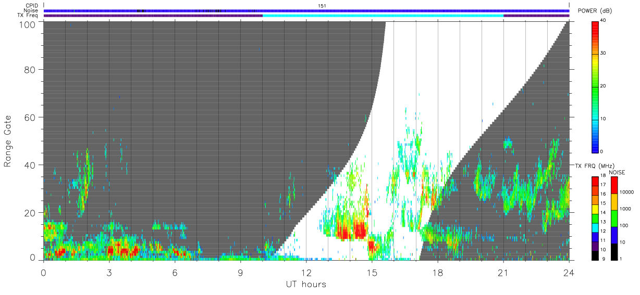Pick the red top of power color bar
Screen dimensions: 640x295
pyautogui.click(x=595, y=25)
